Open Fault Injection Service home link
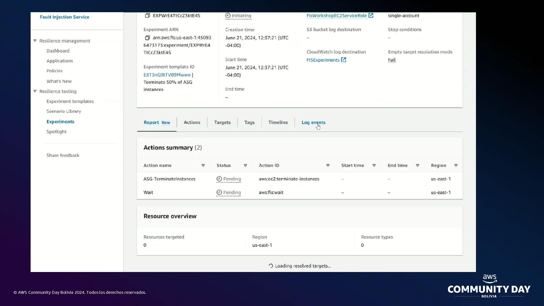This screenshot has height=306, width=544. click(x=64, y=17)
